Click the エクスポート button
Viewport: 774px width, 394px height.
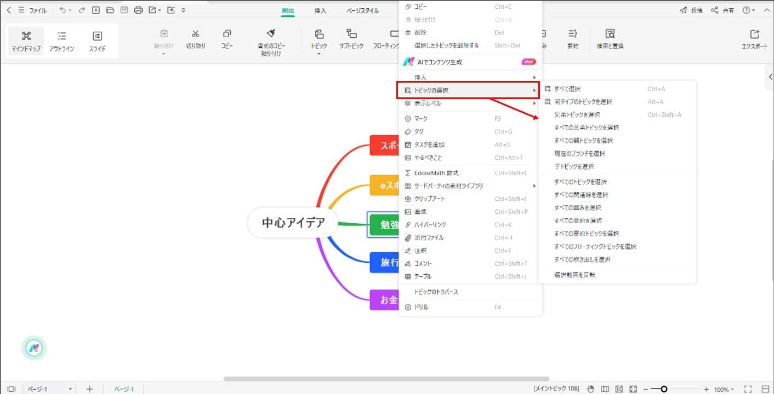(x=755, y=39)
